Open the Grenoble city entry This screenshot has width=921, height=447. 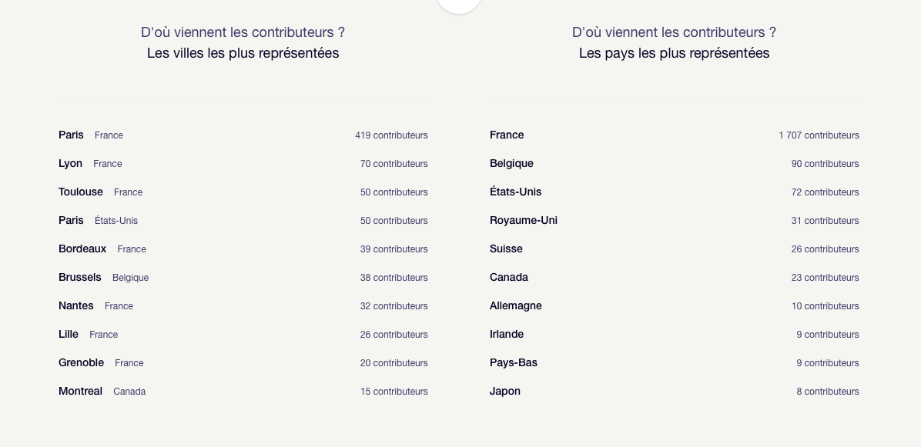pyautogui.click(x=243, y=363)
